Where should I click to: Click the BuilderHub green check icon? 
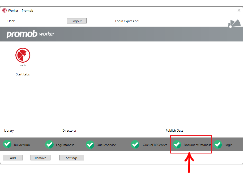7,144
